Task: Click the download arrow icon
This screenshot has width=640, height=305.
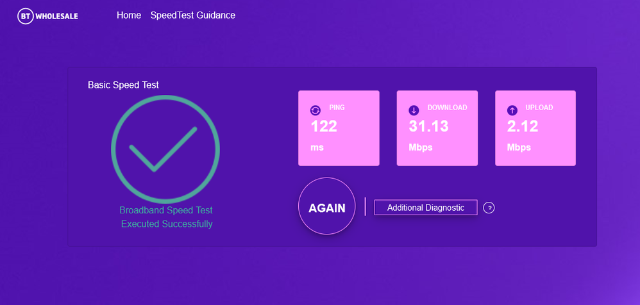Action: 414,110
